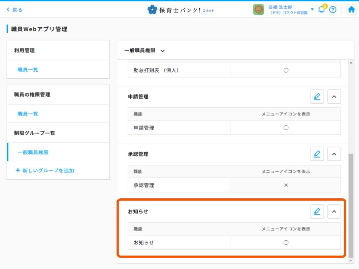Click the 保育士バンク! logo

click(x=181, y=10)
